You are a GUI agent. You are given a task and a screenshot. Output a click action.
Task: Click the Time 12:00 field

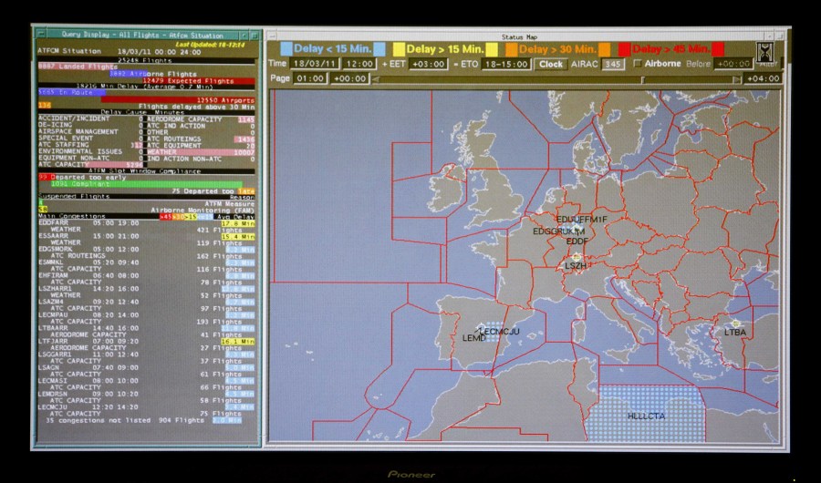tap(359, 64)
